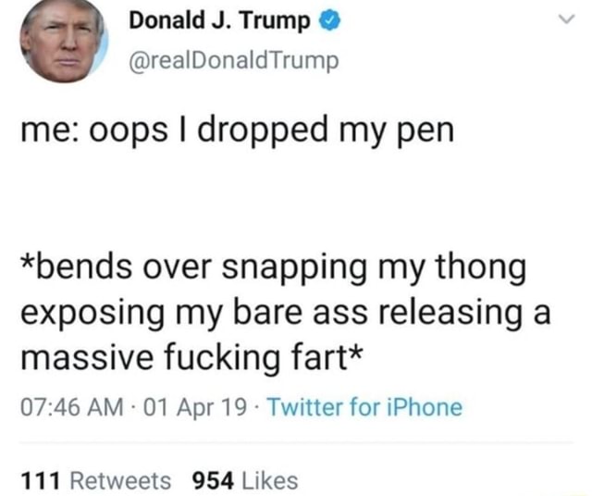Open the tweet options chevron menu
The height and width of the screenshot is (496, 592).
(566, 19)
